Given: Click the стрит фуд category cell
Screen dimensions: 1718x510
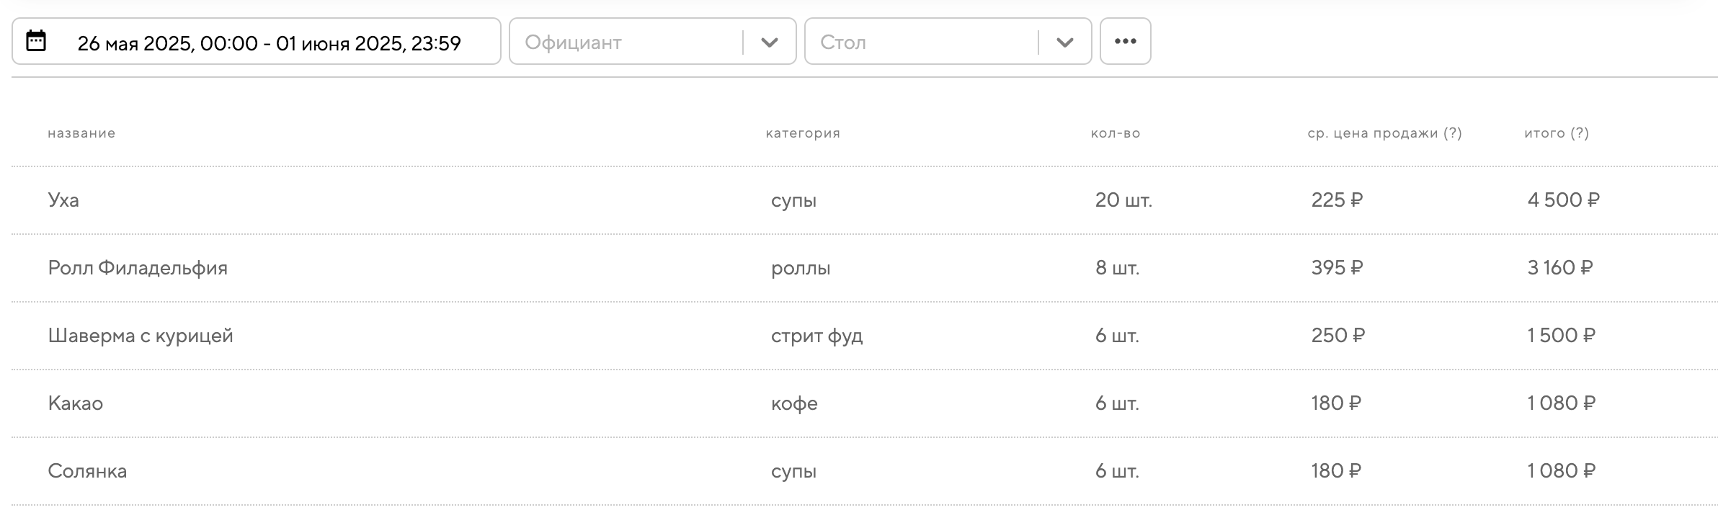Looking at the screenshot, I should click(816, 336).
